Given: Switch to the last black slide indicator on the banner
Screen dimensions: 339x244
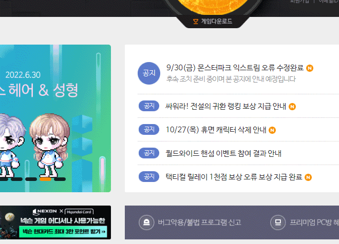Looking at the screenshot, I should click(x=60, y=179).
